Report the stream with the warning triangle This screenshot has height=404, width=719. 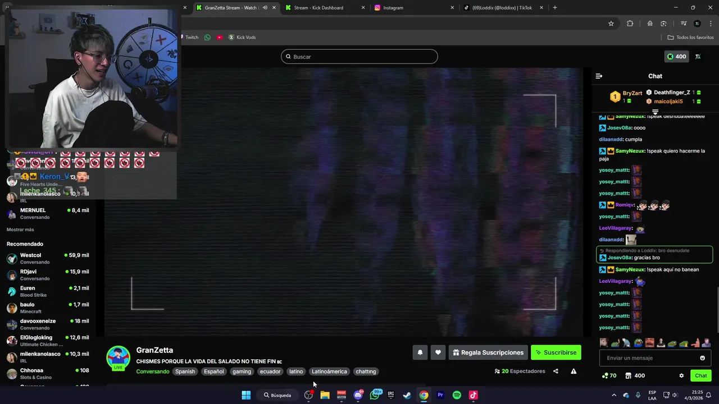click(574, 371)
